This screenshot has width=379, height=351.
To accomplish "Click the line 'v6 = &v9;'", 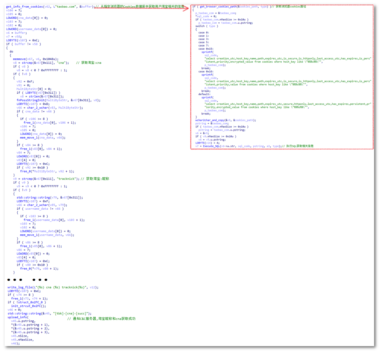I will [x=202, y=133].
